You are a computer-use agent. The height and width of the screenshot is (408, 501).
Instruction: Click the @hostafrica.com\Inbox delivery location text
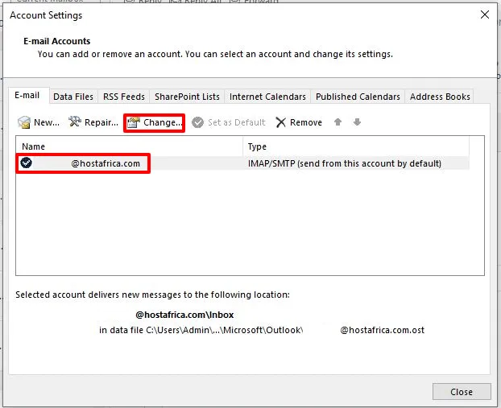click(184, 315)
